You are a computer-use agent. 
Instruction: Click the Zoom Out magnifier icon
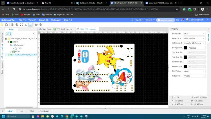coord(17,25)
